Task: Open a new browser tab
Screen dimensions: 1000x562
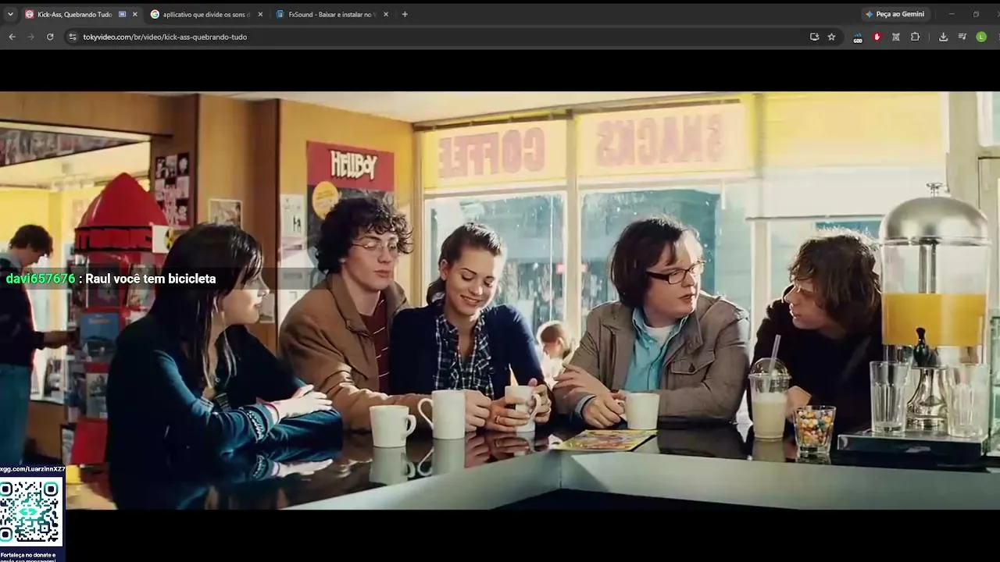Action: [x=405, y=14]
